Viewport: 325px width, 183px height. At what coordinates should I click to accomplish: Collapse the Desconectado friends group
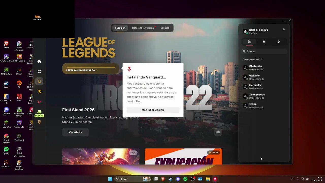(252, 59)
